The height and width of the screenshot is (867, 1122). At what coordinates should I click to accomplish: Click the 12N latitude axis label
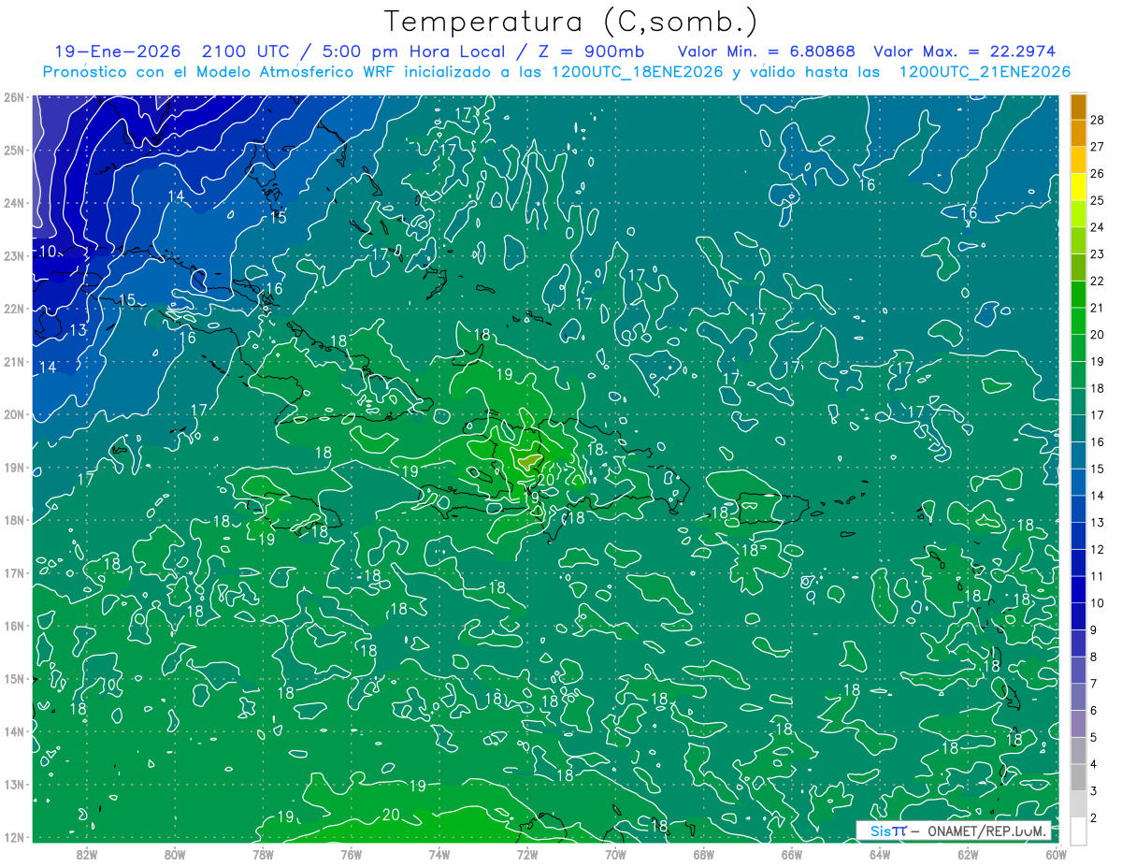[14, 837]
